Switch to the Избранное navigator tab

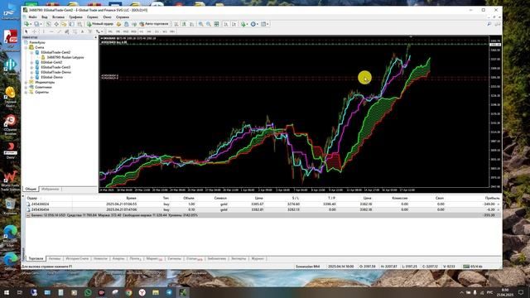51,190
